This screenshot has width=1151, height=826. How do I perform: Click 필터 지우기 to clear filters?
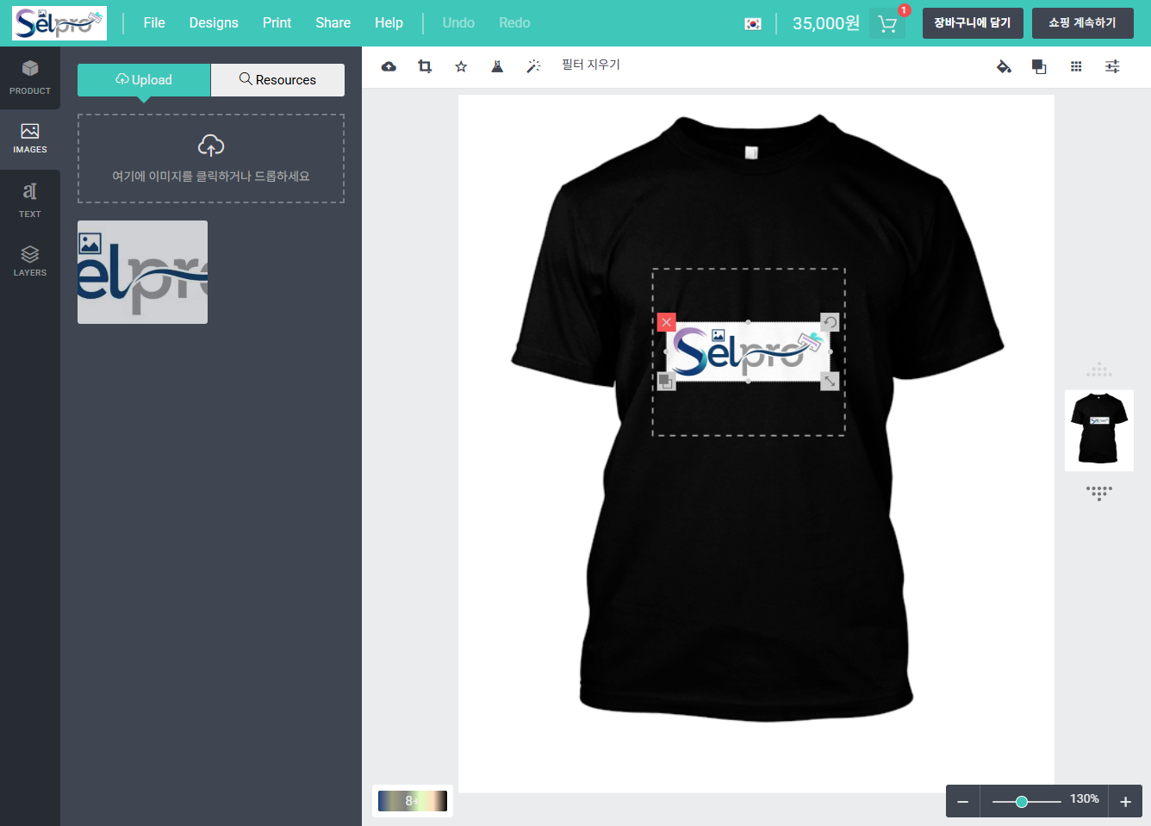tap(591, 65)
